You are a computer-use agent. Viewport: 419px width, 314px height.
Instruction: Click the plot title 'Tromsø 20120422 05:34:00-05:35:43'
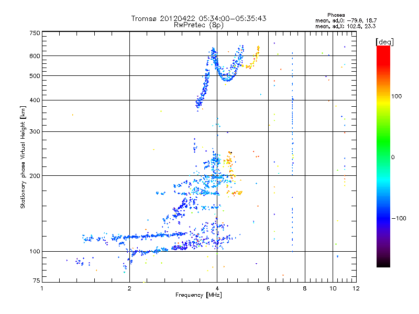[199, 18]
